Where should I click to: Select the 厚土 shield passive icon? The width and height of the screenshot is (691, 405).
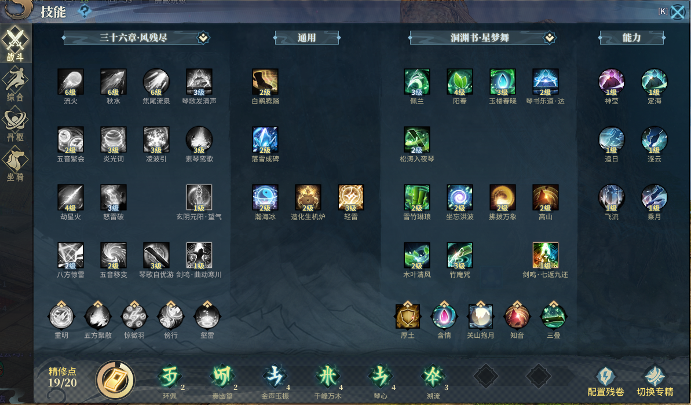[x=408, y=316]
